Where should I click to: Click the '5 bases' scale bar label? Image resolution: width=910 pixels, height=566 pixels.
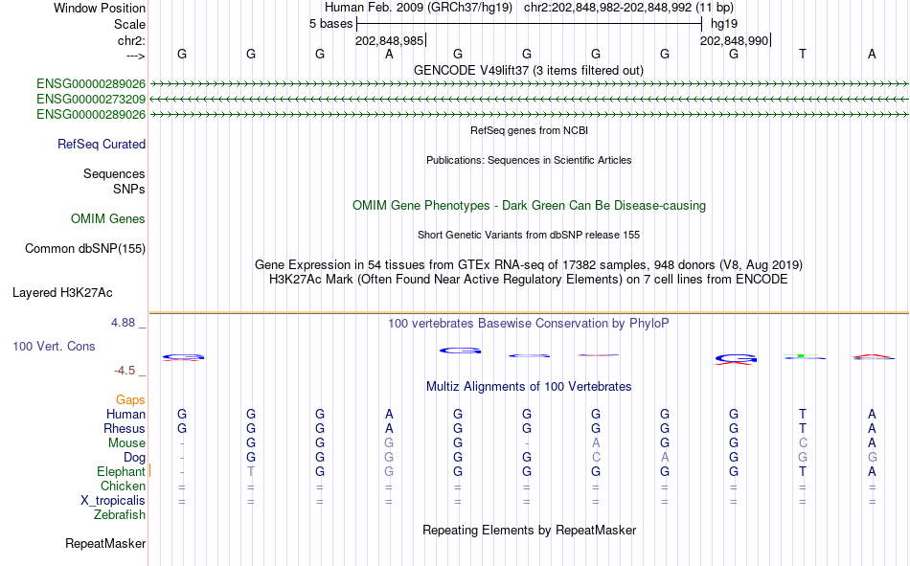pyautogui.click(x=330, y=24)
